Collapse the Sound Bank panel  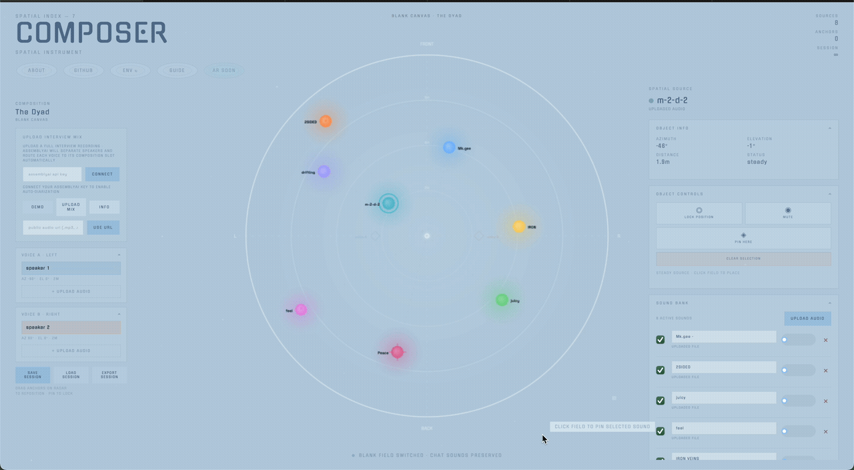[x=830, y=303]
